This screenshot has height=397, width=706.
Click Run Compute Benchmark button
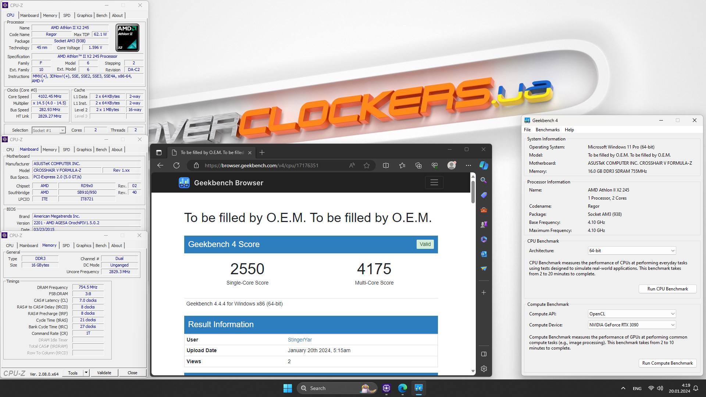667,363
